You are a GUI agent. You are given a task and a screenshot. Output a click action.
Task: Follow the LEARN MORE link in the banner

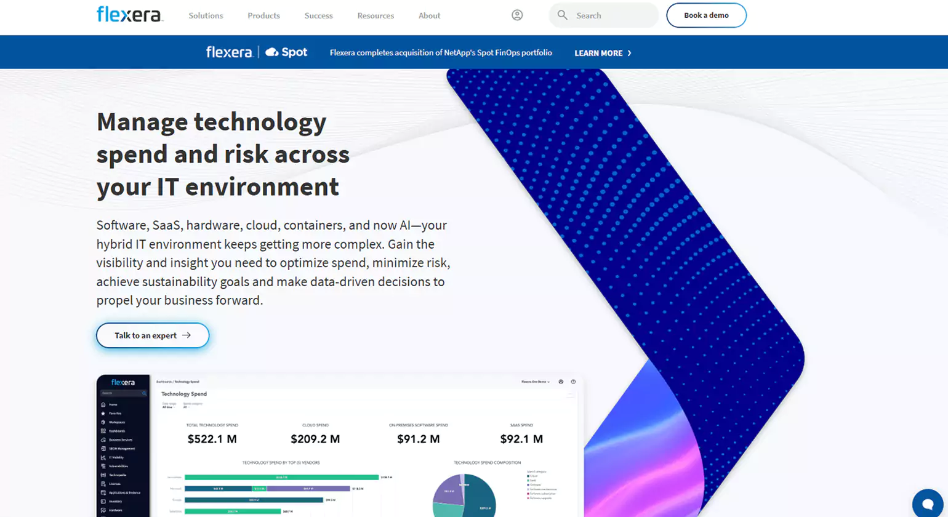(603, 53)
